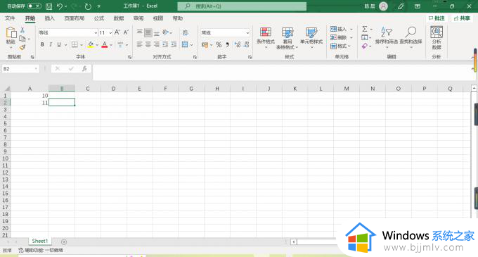Click the Comments button
Screen dimensions: 478x257
(437, 18)
